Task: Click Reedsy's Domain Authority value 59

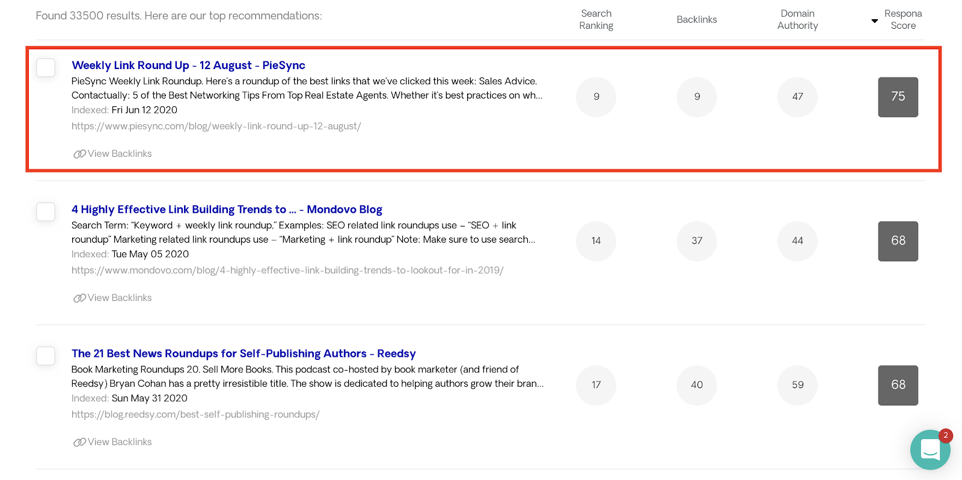Action: (797, 385)
